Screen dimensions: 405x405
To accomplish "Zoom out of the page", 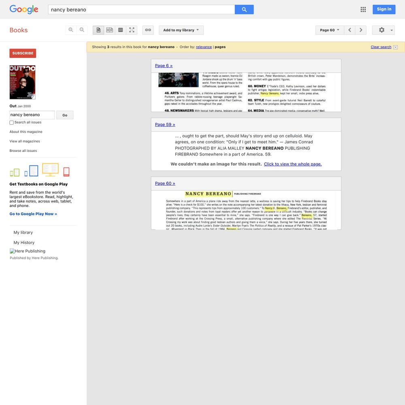I will 82,30.
